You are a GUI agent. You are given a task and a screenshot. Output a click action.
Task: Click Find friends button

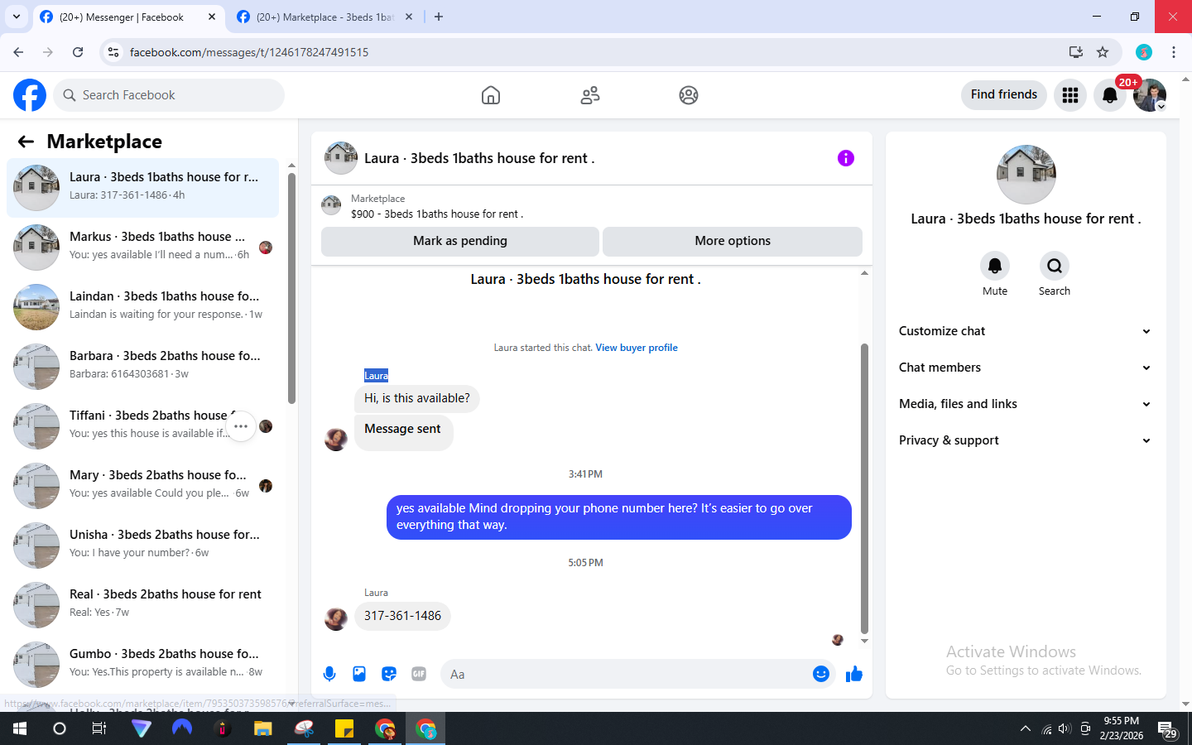(1004, 94)
